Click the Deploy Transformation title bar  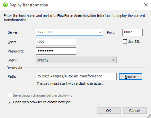point(75,5)
